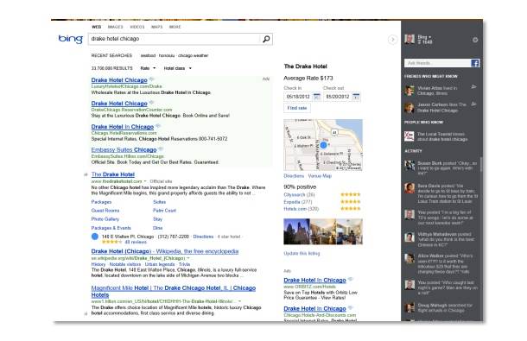Viewport: 527px width, 341px height.
Task: Click the first Drake Hotel photo thumbnail
Action: (297, 231)
